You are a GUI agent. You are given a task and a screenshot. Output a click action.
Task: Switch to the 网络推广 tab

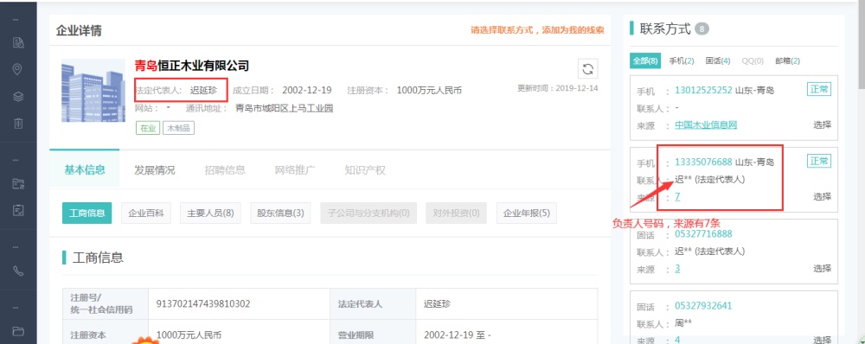295,170
